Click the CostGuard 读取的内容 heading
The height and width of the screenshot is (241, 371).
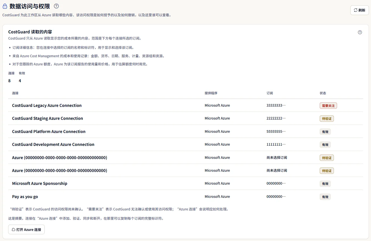30,32
